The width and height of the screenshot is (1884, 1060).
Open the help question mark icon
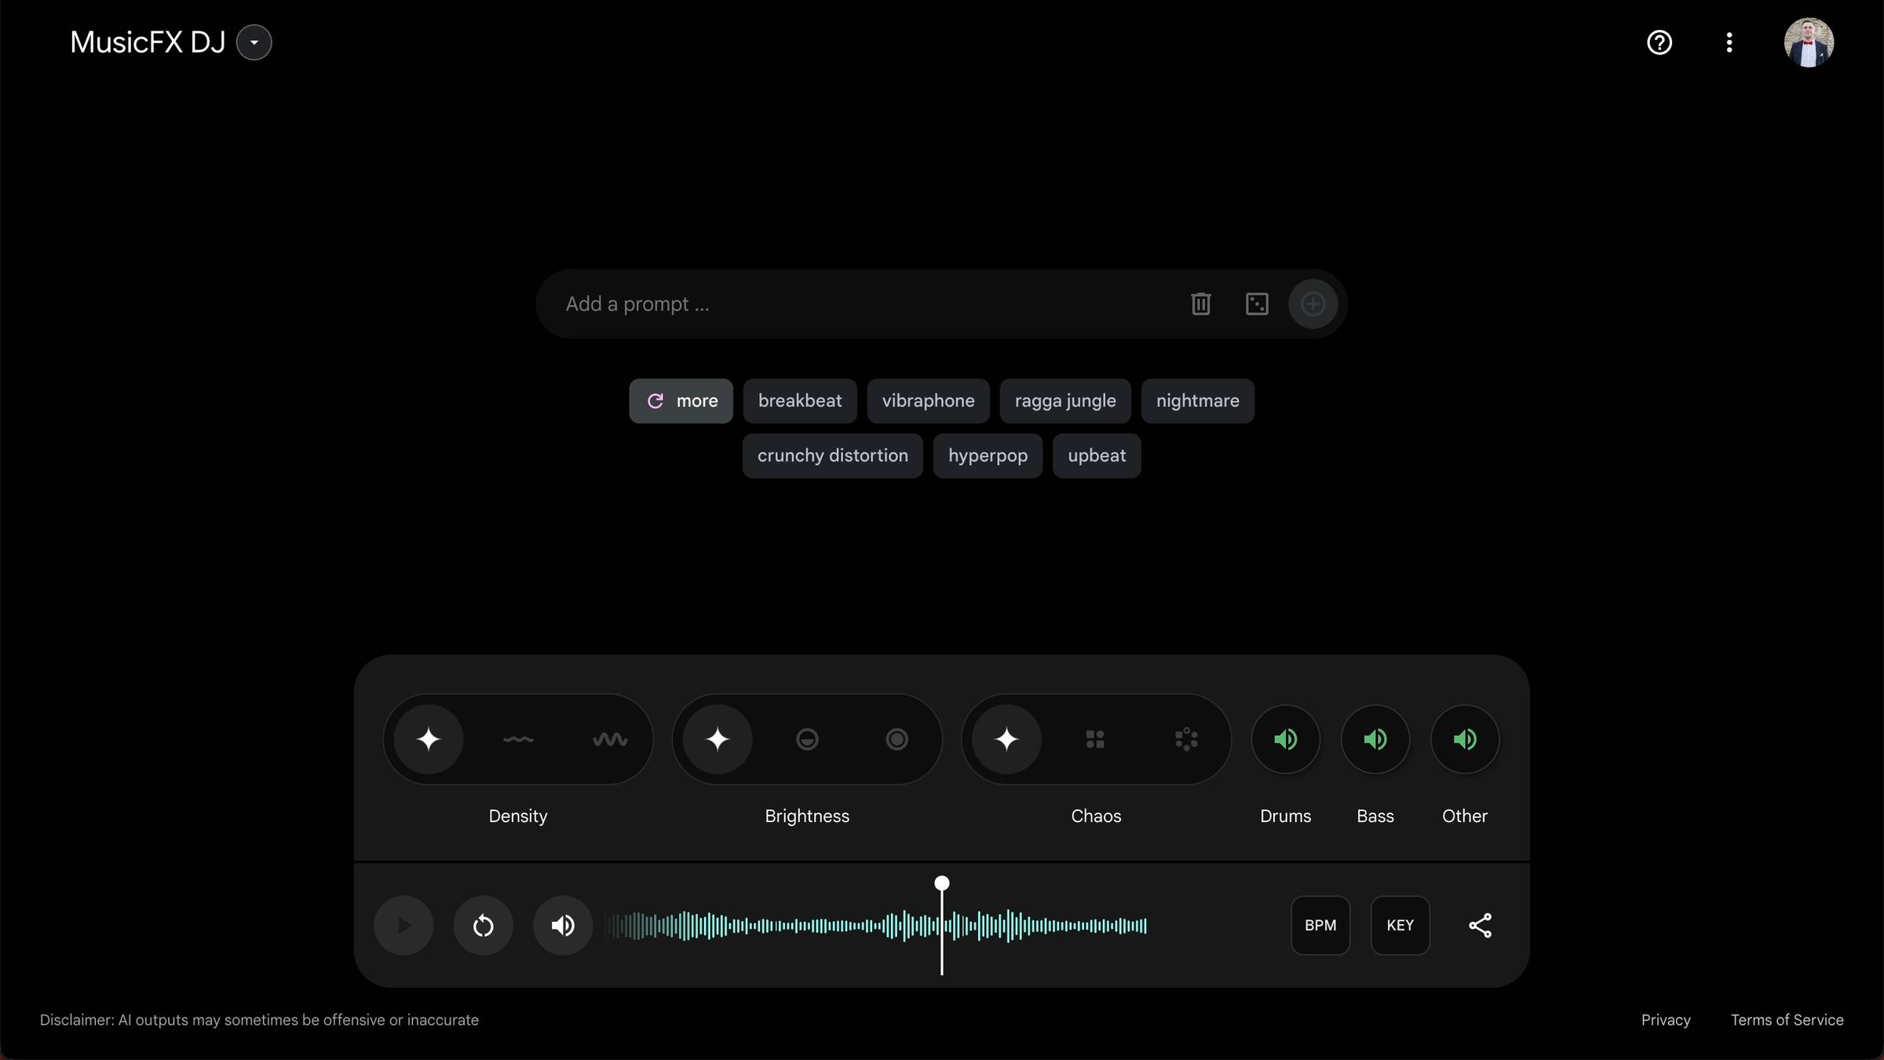pyautogui.click(x=1659, y=42)
